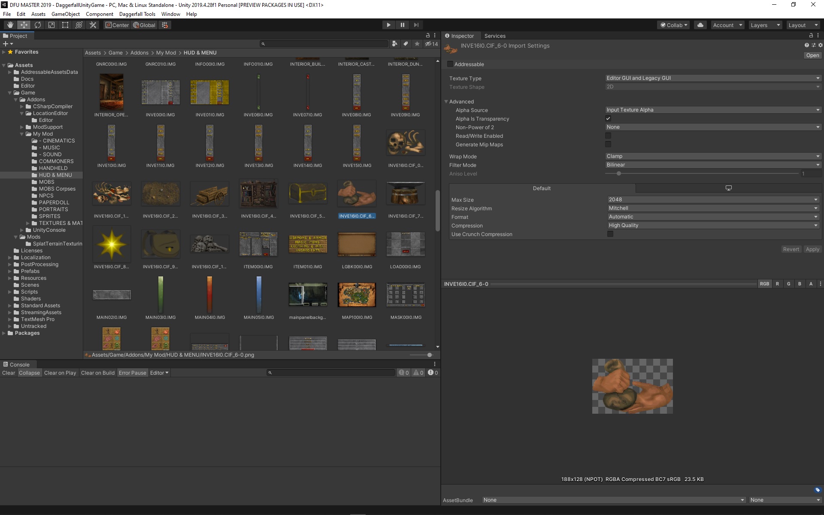Viewport: 824px width, 515px height.
Task: Pause the game
Action: [x=402, y=25]
